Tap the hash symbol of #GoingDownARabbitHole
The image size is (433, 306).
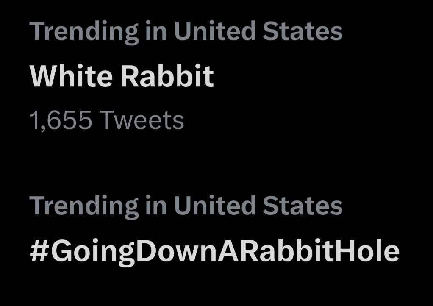[40, 251]
